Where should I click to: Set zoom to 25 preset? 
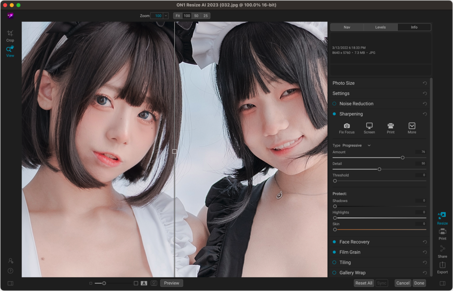(x=205, y=16)
